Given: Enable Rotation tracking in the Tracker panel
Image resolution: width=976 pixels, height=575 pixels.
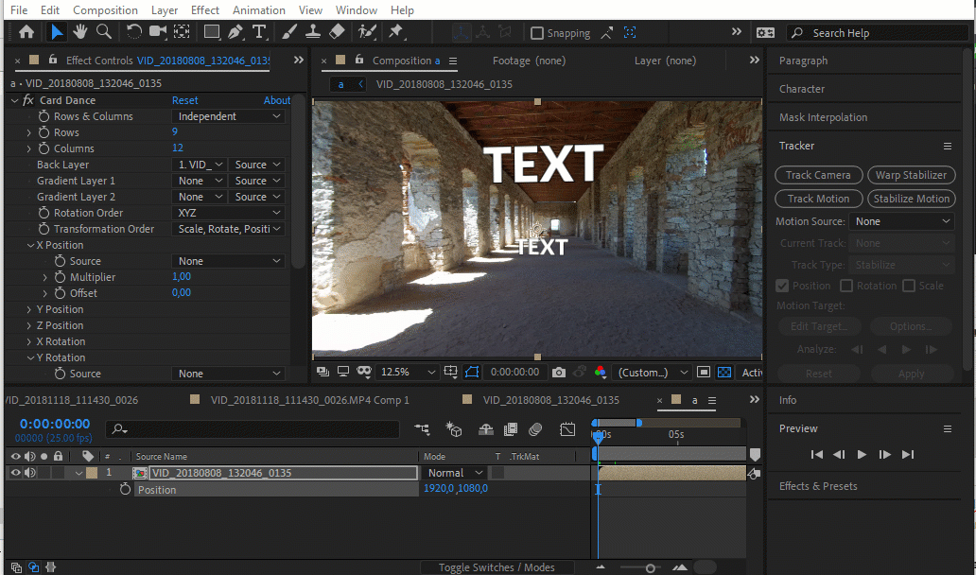Looking at the screenshot, I should [848, 286].
